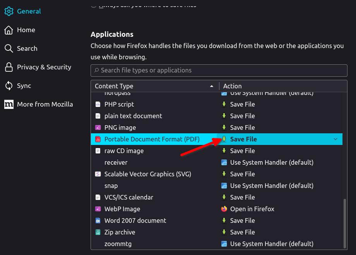The height and width of the screenshot is (255, 356).
Task: Click the Home house icon in sidebar
Action: pyautogui.click(x=9, y=30)
